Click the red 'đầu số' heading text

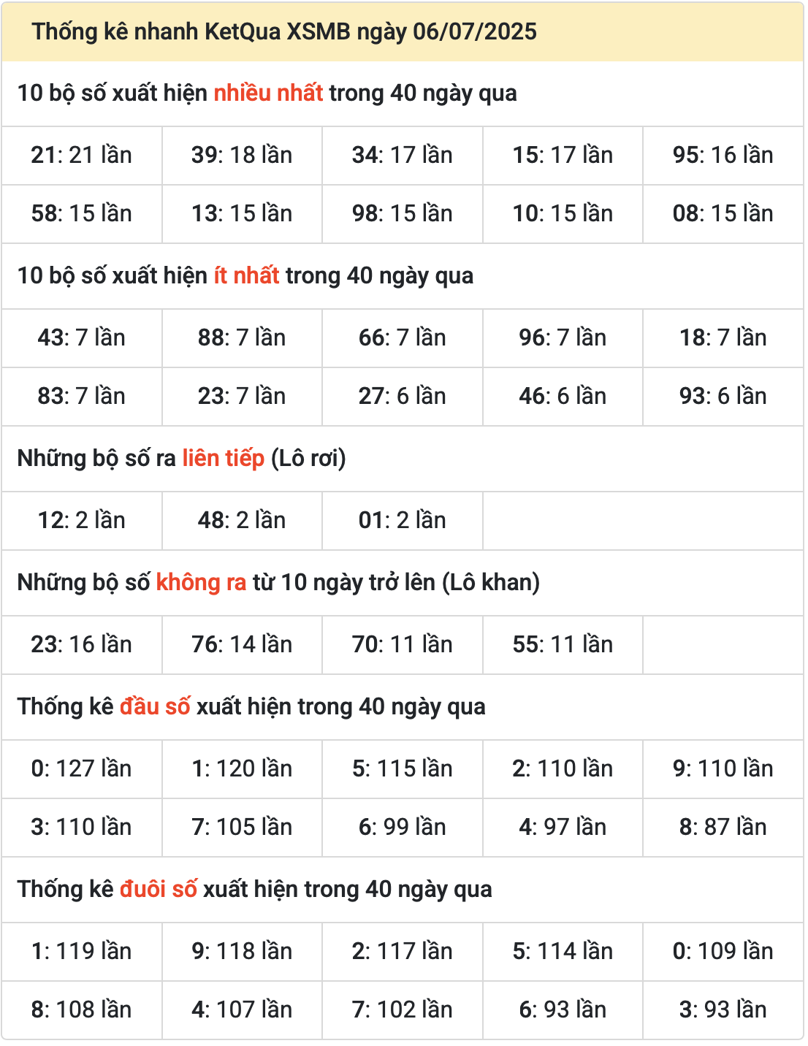click(155, 707)
